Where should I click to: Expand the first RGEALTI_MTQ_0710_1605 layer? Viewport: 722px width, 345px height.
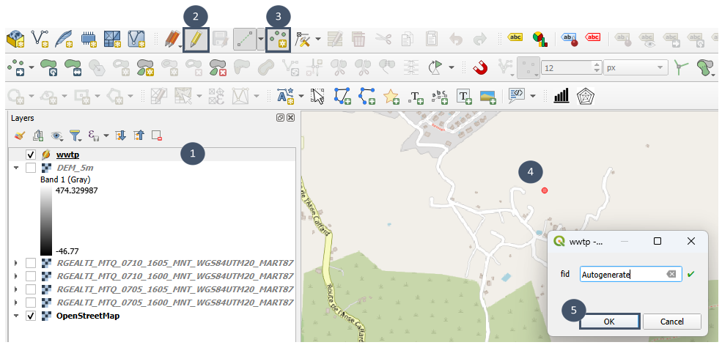click(x=16, y=262)
